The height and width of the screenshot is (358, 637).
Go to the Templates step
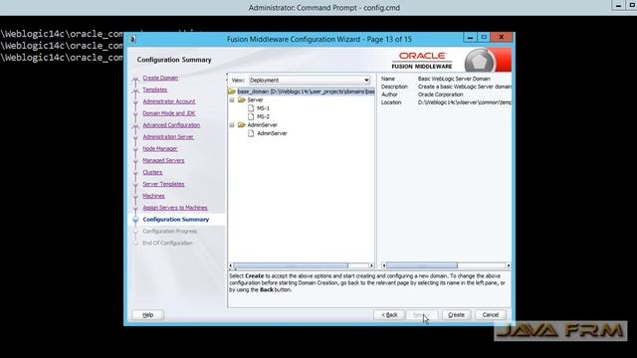click(x=155, y=89)
